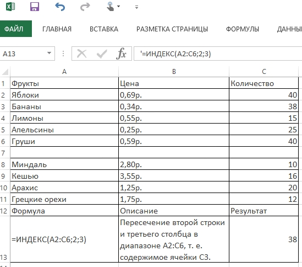Click the Формула label cell

coord(64,211)
